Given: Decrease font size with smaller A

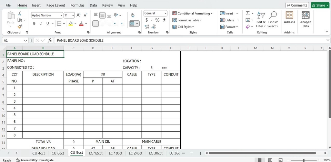Looking at the screenshot, I should 85,15.
